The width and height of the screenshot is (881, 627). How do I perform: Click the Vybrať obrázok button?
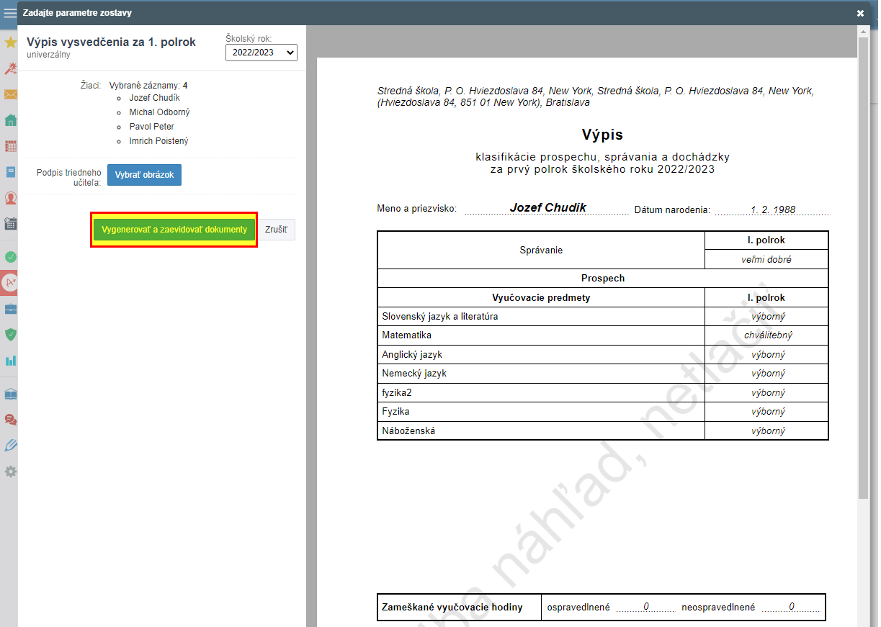(x=144, y=175)
